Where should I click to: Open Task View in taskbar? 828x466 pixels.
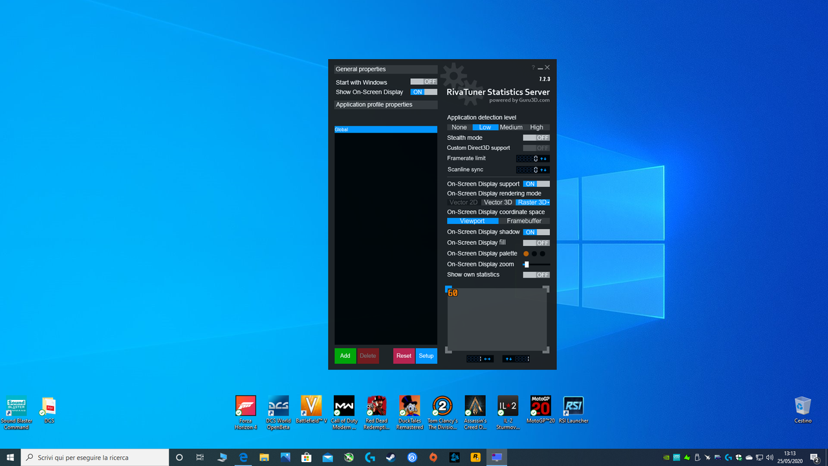tap(200, 457)
